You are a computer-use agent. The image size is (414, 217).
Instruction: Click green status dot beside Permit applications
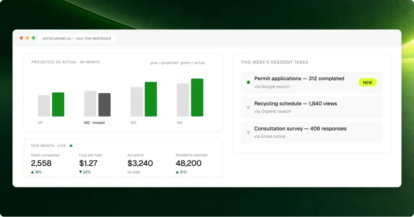(248, 82)
